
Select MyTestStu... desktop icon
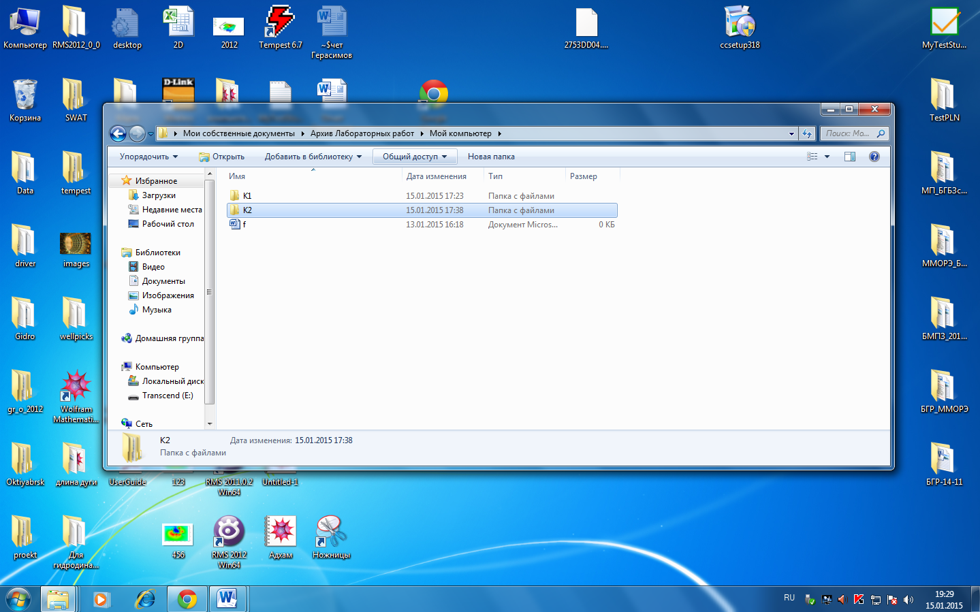pos(945,27)
